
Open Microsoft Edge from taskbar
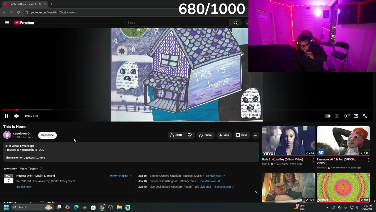pos(76,207)
